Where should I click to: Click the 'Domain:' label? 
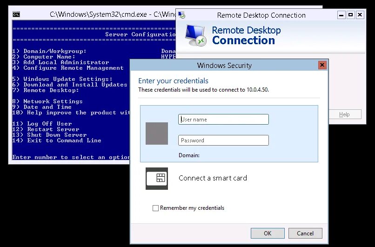tap(189, 155)
